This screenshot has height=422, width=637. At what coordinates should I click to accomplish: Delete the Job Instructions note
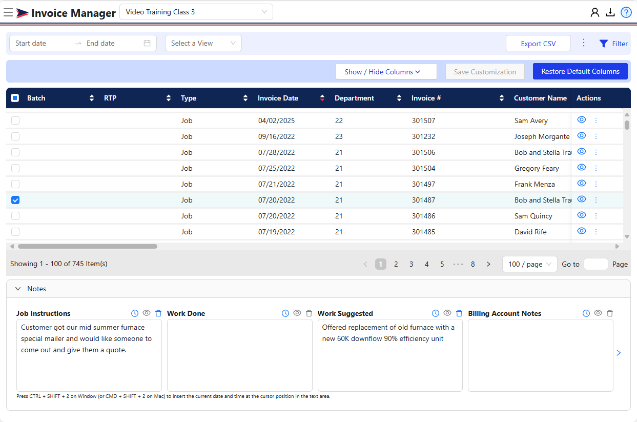(x=158, y=313)
